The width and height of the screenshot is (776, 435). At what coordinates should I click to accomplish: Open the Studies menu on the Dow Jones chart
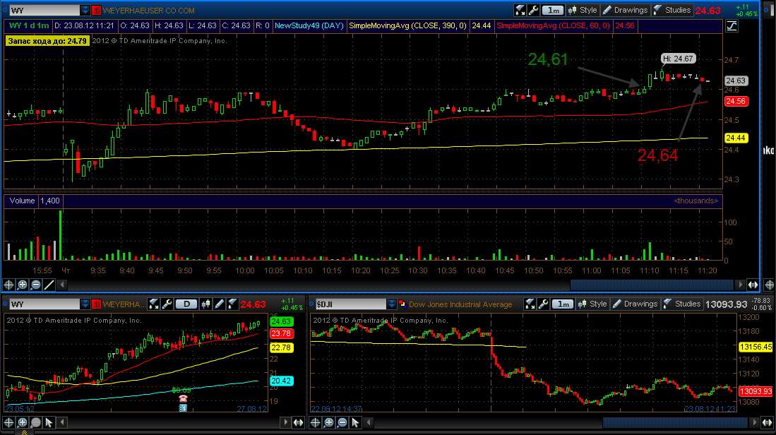tap(682, 304)
